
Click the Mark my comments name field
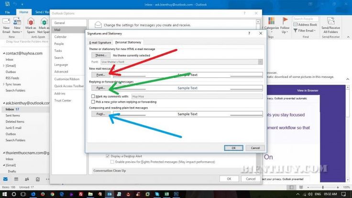(x=197, y=96)
